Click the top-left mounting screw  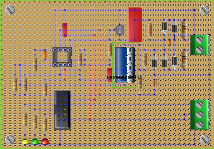[10, 10]
